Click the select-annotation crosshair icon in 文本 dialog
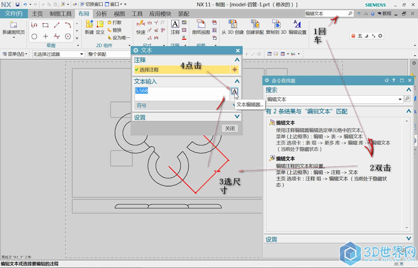 click(235, 70)
